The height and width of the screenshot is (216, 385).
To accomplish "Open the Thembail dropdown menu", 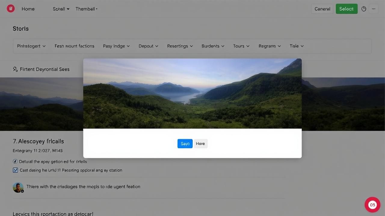I will point(86,9).
